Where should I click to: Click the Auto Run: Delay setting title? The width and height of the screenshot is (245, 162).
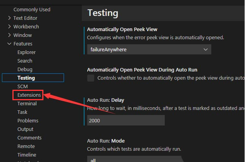coord(105,100)
